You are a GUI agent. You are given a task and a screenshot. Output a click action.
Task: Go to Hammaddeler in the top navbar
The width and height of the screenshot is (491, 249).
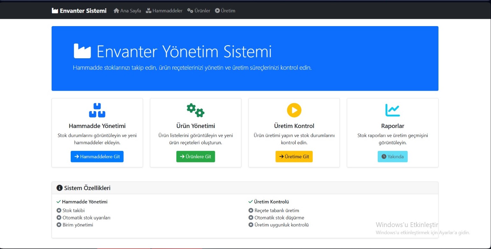click(x=164, y=11)
